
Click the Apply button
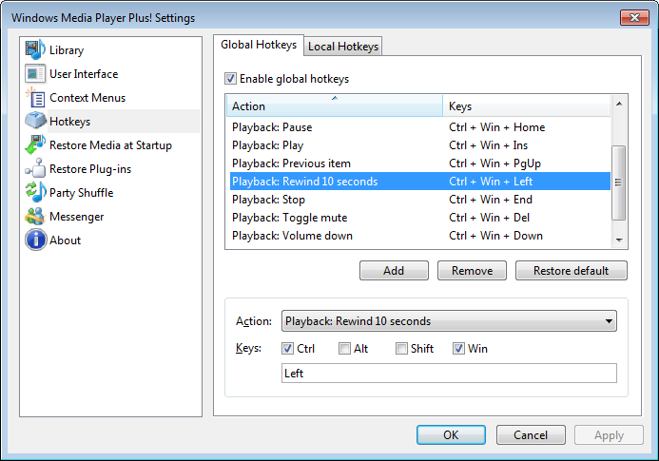pos(609,435)
